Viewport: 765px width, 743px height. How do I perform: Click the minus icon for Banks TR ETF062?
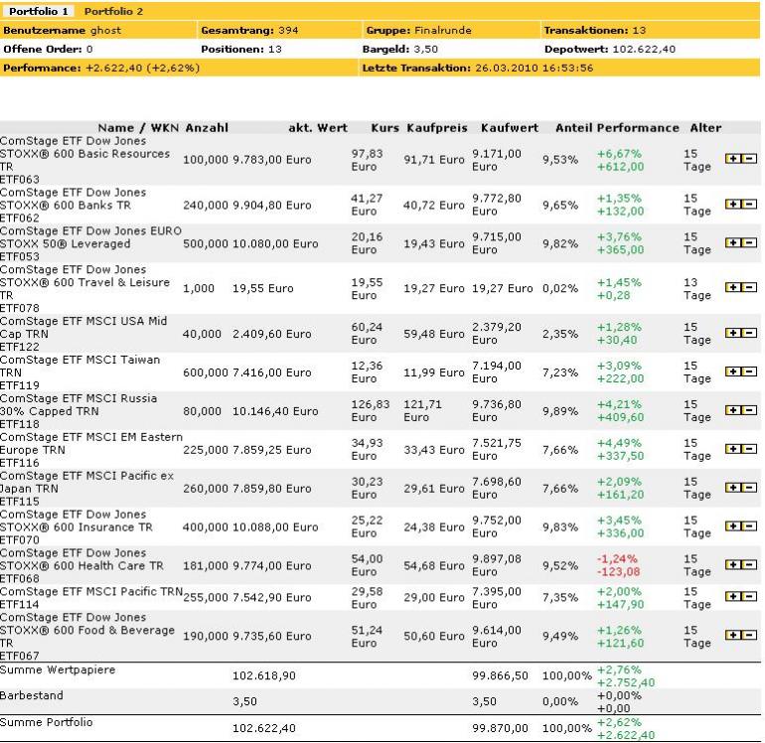pyautogui.click(x=749, y=204)
